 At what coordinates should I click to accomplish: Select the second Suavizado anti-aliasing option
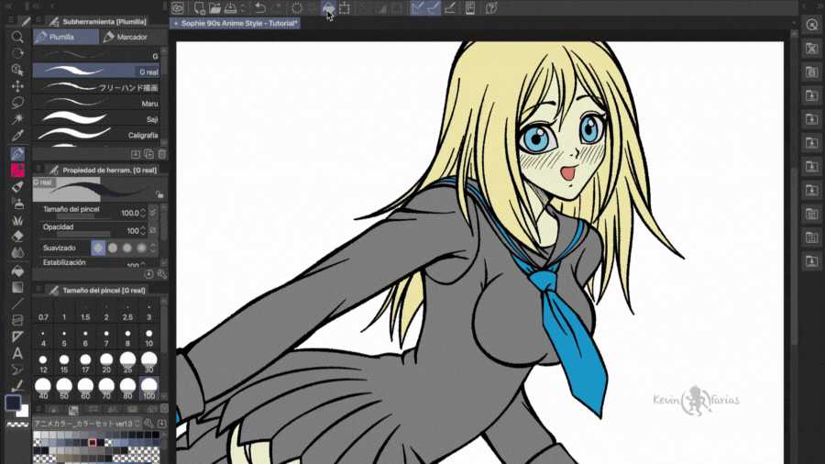point(113,248)
